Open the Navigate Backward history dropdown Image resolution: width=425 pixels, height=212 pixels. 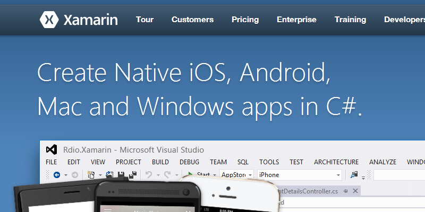[x=65, y=175]
